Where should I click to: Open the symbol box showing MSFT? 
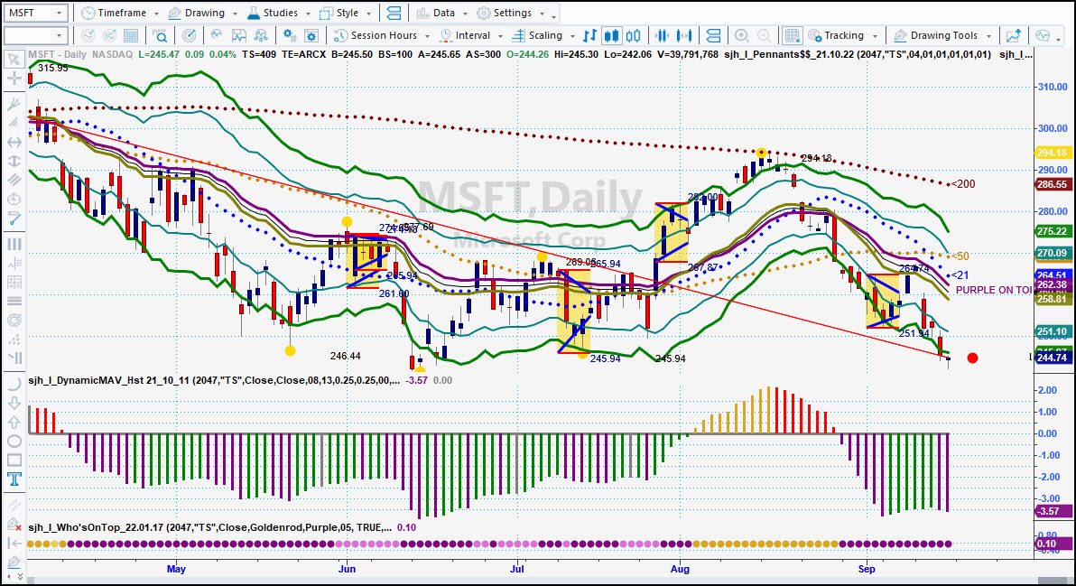[34, 13]
